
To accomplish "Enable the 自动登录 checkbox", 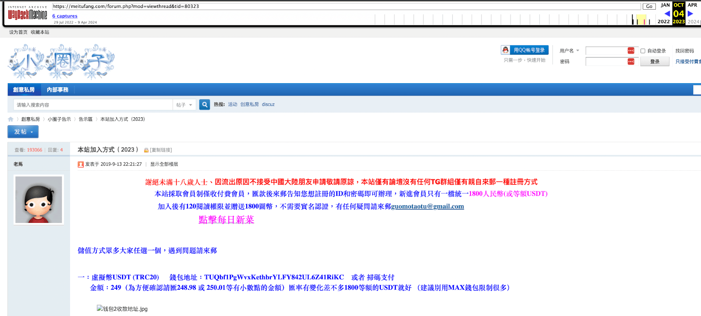I will pos(643,51).
